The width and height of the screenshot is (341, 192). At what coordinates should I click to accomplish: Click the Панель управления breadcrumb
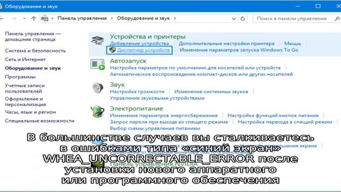point(82,18)
